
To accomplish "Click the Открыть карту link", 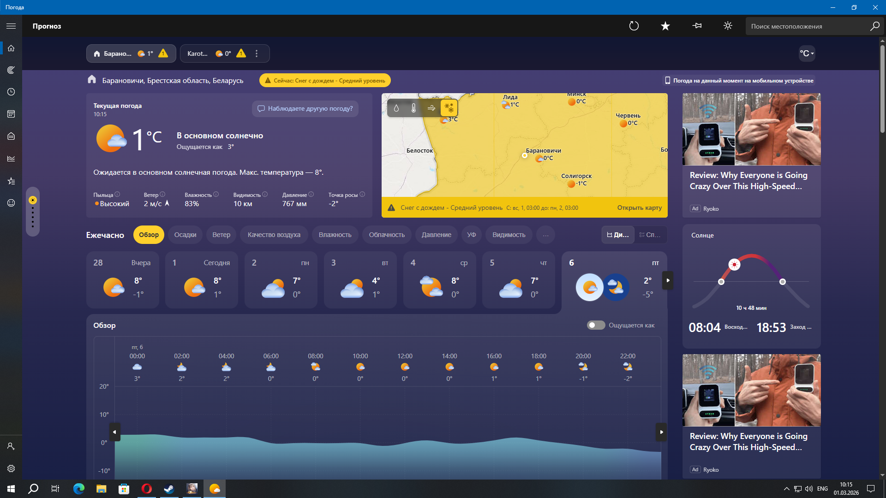I will click(639, 208).
